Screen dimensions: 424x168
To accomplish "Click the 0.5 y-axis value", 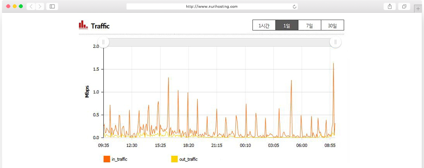I will [96, 115].
